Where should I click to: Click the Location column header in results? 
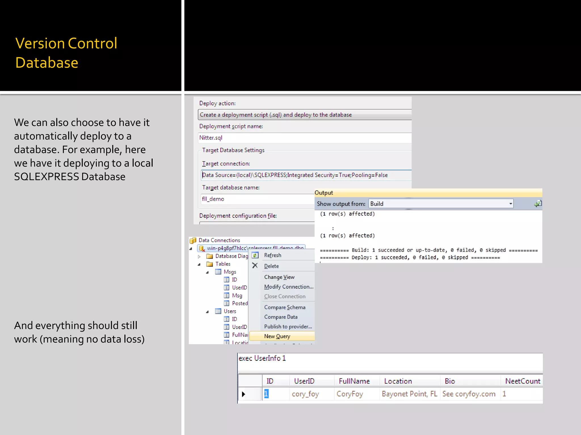[410, 381]
